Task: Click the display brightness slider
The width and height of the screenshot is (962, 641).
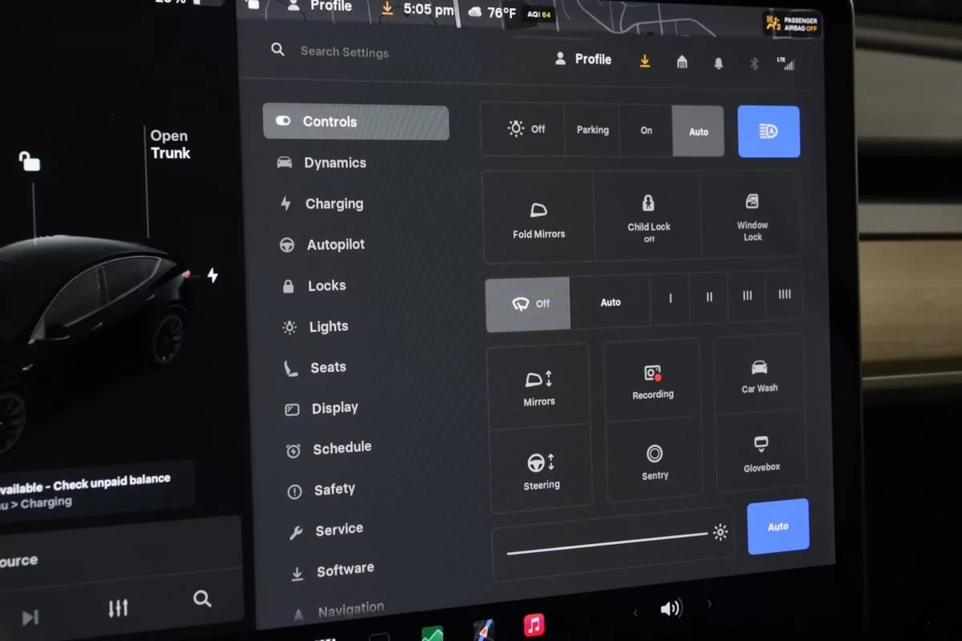Action: coord(608,543)
